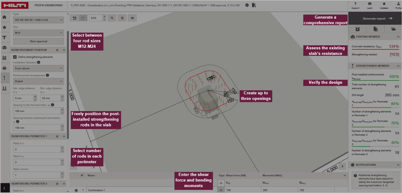Click the target reset-view tool
This screenshot has height=193, width=402.
click(122, 18)
